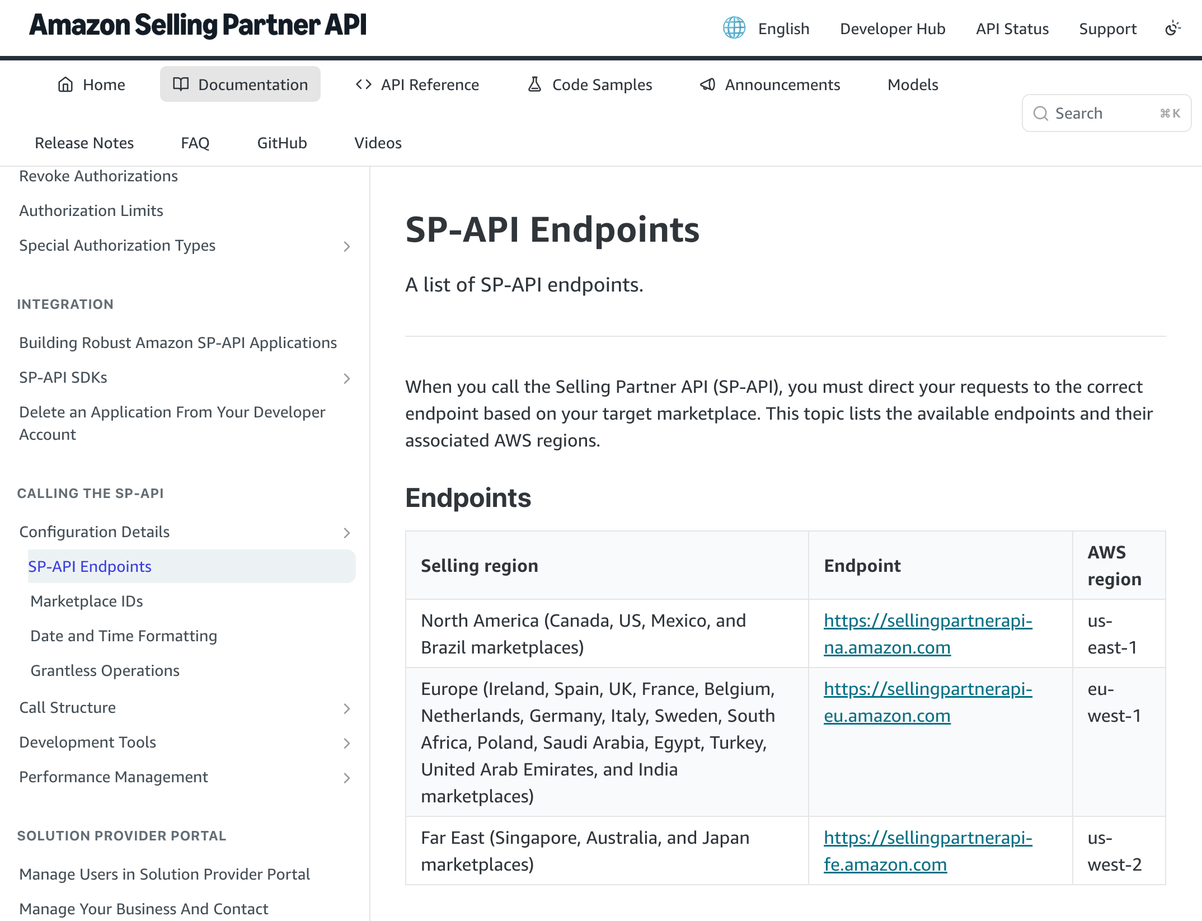Image resolution: width=1202 pixels, height=921 pixels.
Task: Open the sellingpartnerapi-eu.amazon.com endpoint link
Action: pyautogui.click(x=928, y=702)
